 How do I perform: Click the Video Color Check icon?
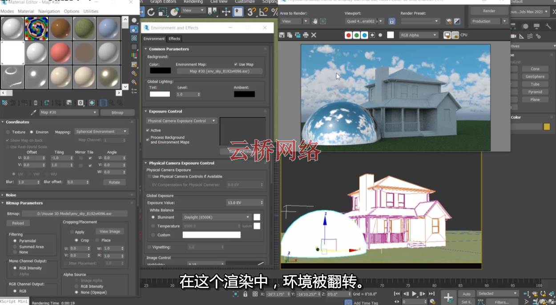click(134, 55)
